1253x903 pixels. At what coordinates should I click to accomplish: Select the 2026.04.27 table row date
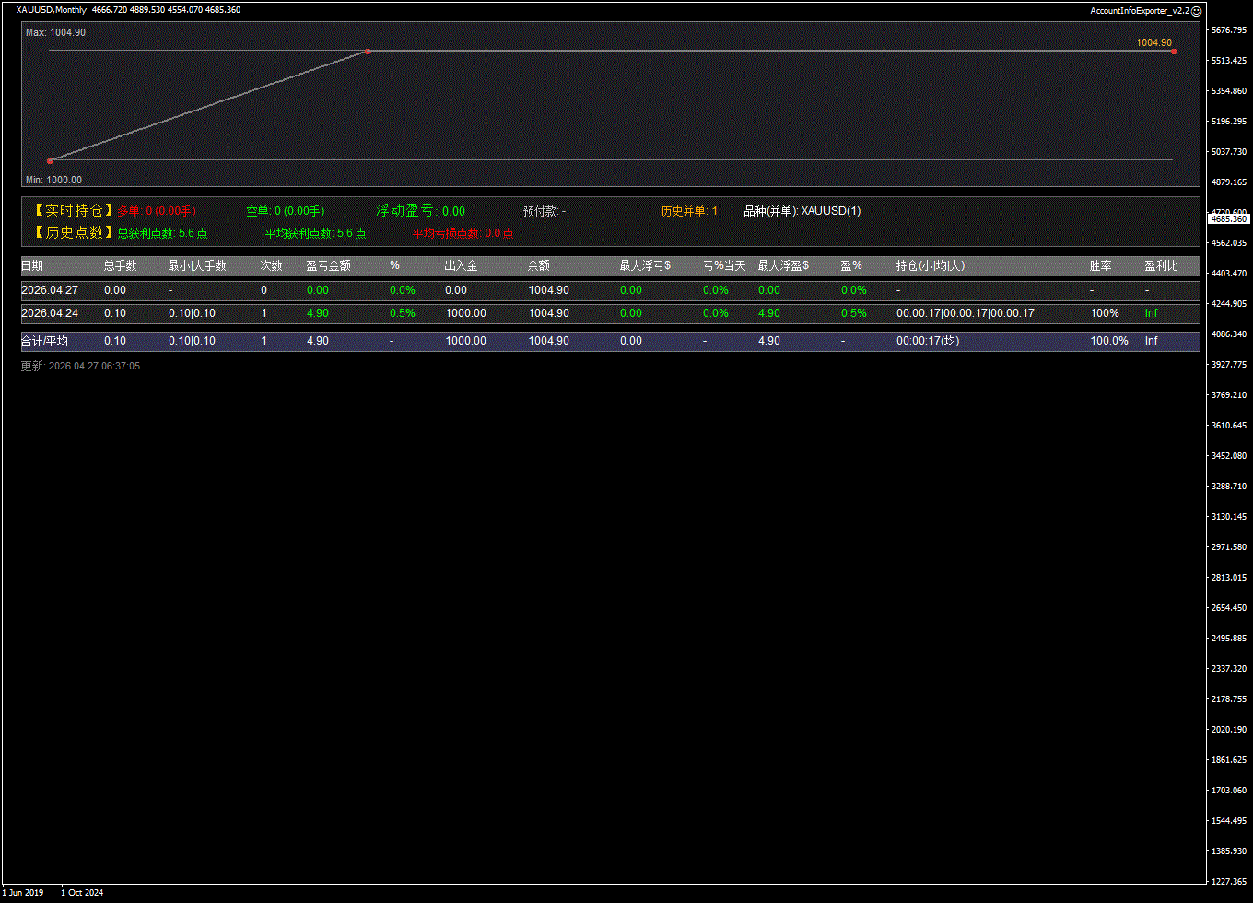[x=50, y=290]
